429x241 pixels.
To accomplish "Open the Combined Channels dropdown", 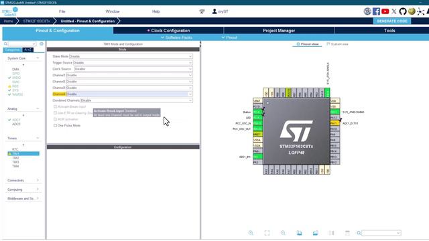I will coord(137,100).
